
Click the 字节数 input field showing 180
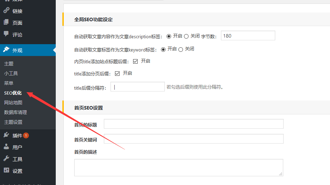248,36
